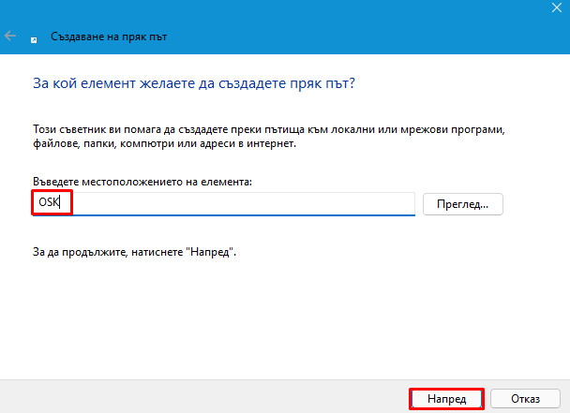Click the location field containing OSK
The width and height of the screenshot is (570, 413).
point(223,203)
